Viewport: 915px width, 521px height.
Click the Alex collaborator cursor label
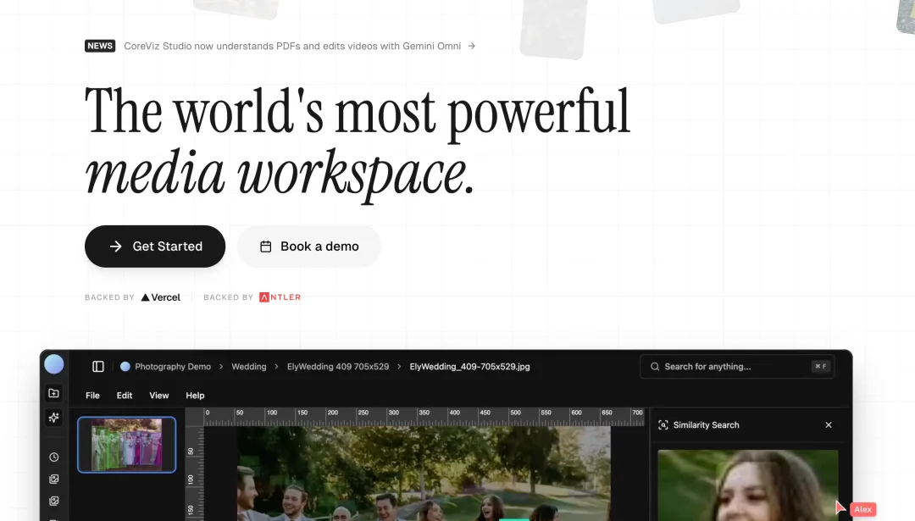tap(863, 509)
